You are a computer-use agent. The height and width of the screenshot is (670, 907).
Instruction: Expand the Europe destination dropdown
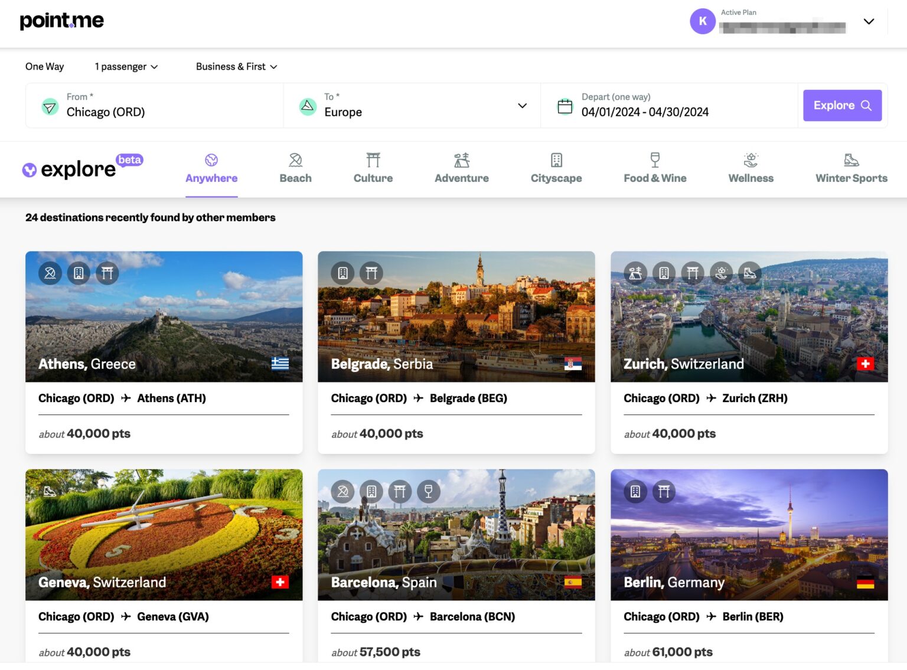(522, 105)
